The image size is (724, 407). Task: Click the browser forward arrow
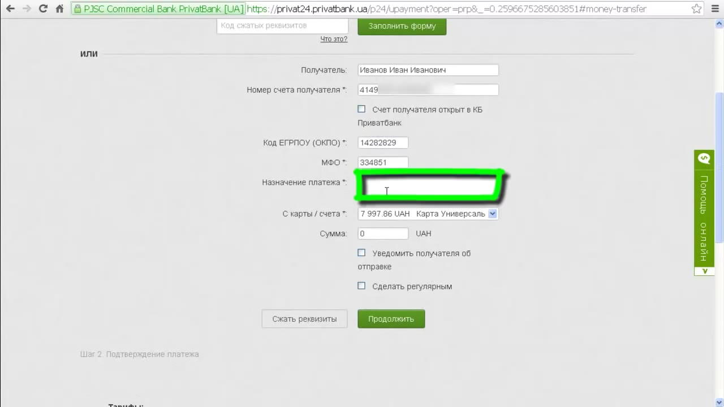pyautogui.click(x=26, y=9)
